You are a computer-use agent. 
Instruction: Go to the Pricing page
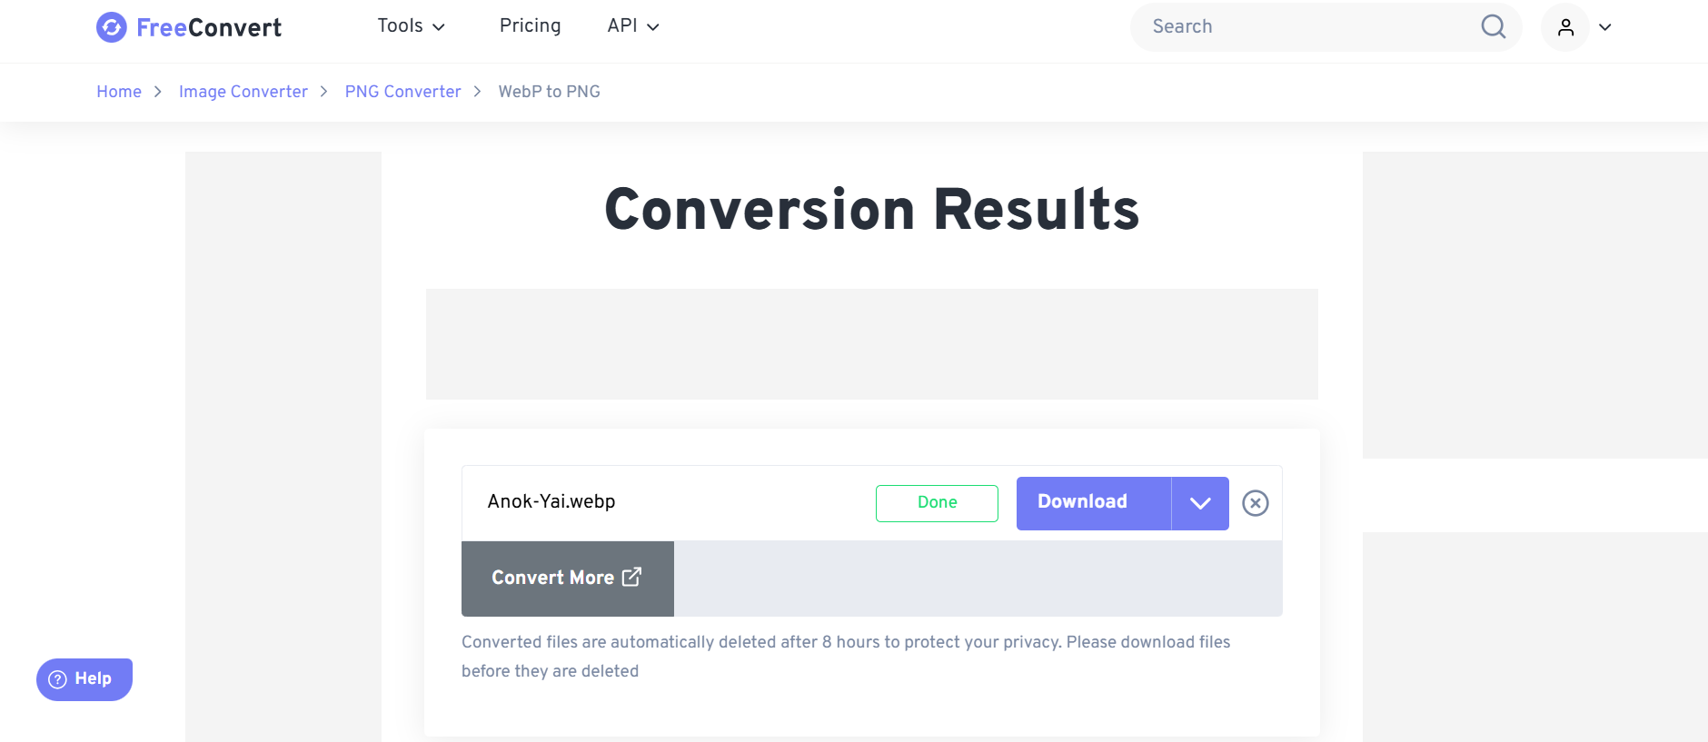530,26
